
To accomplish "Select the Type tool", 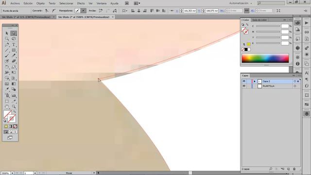I will pos(14,45).
